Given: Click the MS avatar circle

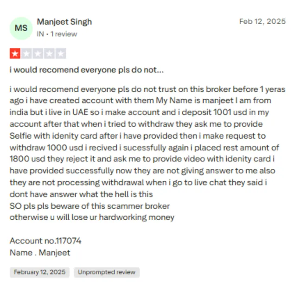Looking at the screenshot, I should tap(21, 28).
